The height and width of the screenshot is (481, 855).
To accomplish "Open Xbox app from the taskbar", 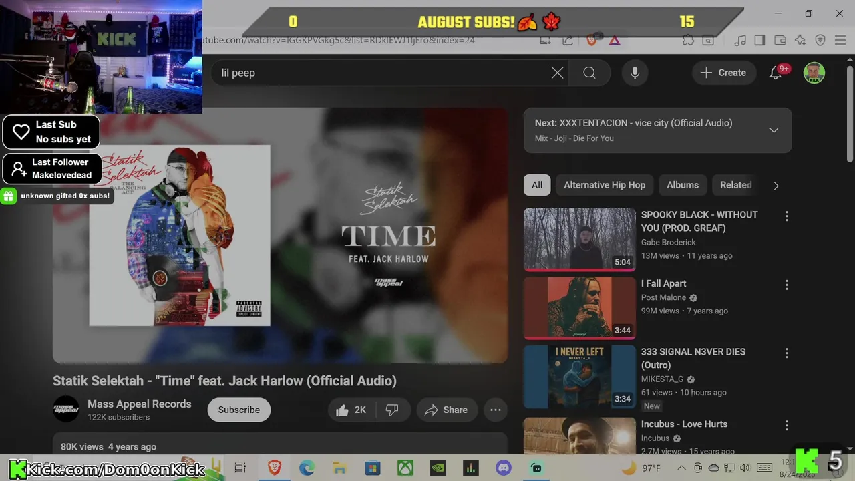I will (405, 468).
